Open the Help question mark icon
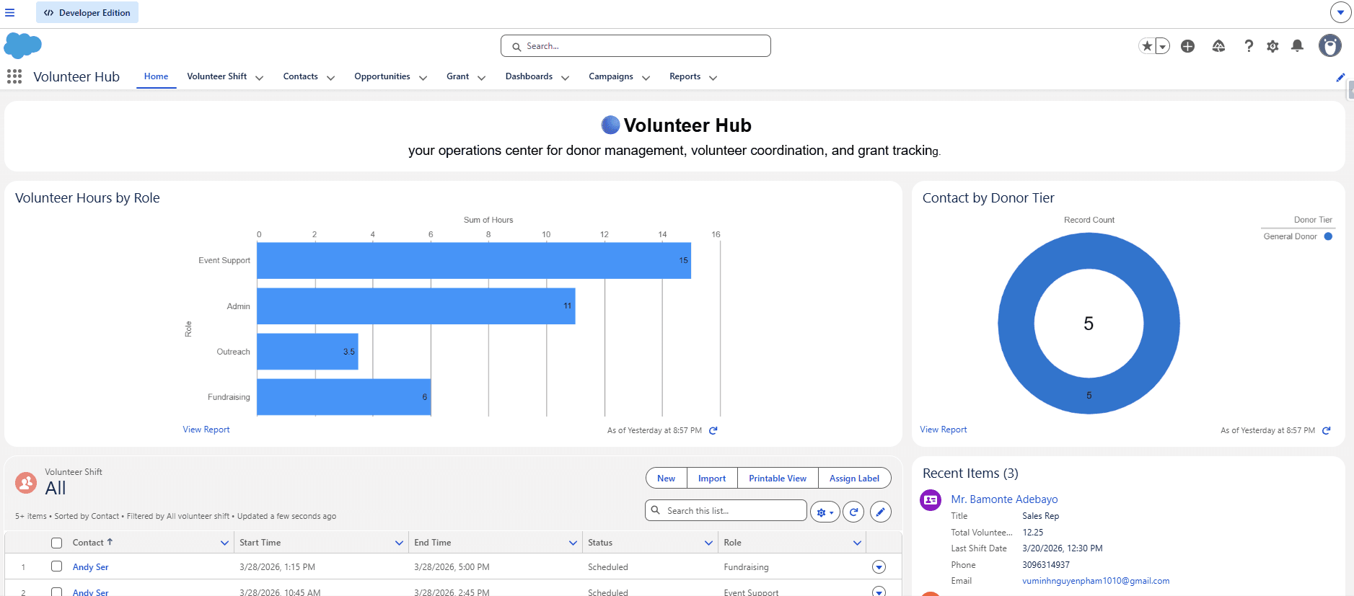This screenshot has width=1354, height=596. coord(1249,46)
